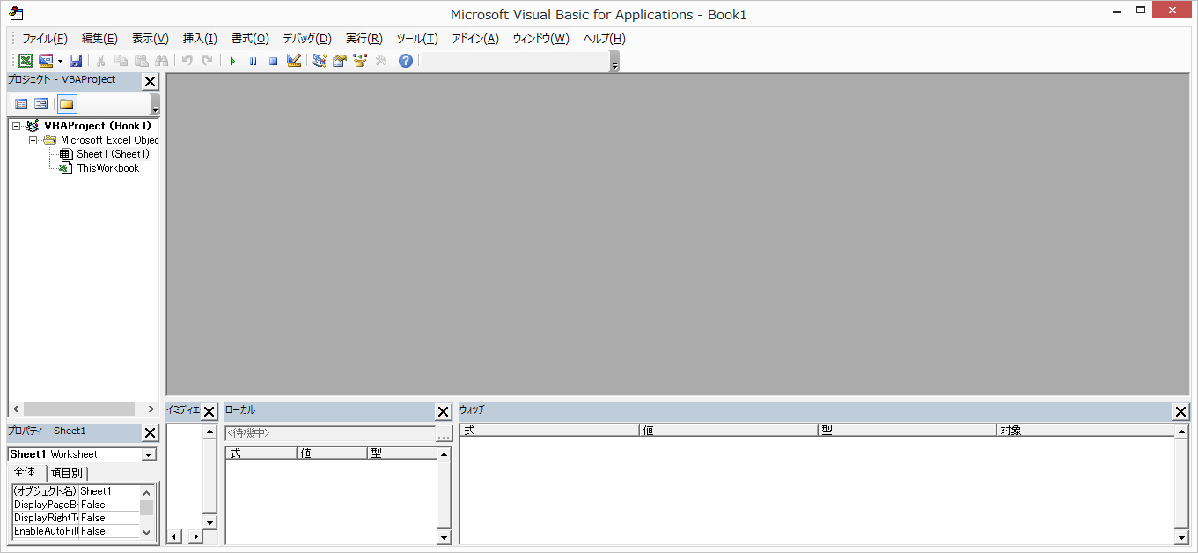
Task: Open the Object Browser icon
Action: point(359,60)
